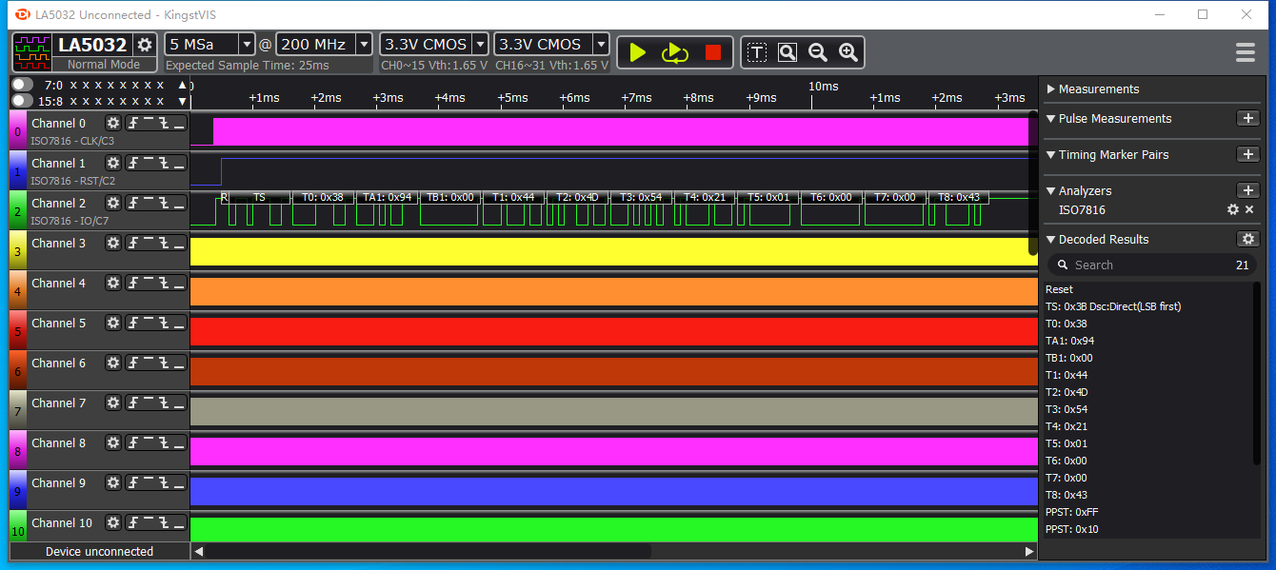Toggle the 7:0 channel group switch
The width and height of the screenshot is (1276, 570).
coord(23,85)
